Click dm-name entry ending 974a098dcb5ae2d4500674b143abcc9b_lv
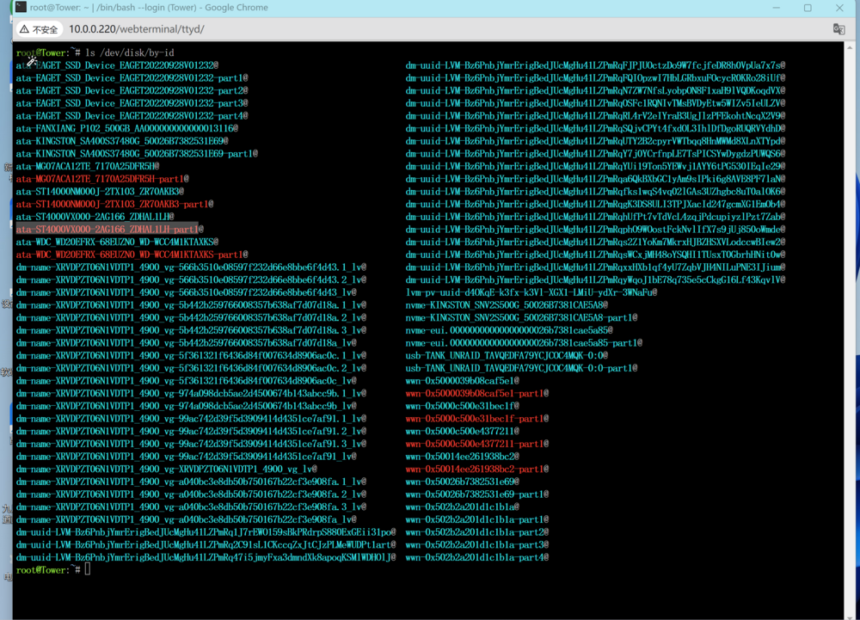860x620 pixels. 186,406
